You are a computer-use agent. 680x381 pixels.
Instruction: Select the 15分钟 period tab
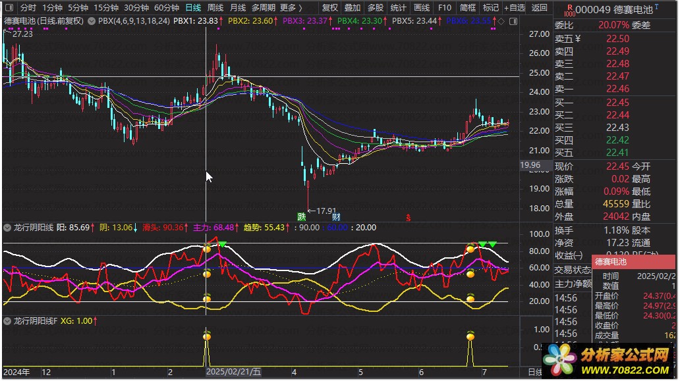coord(106,8)
